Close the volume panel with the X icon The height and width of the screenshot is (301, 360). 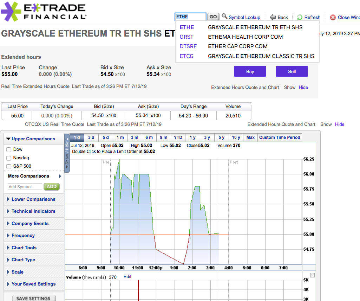coord(312,275)
